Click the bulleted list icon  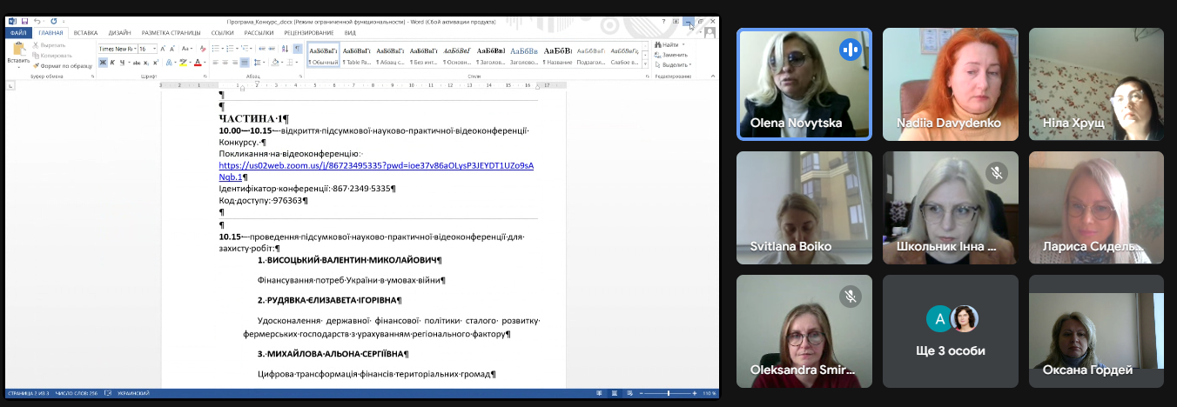tap(215, 49)
